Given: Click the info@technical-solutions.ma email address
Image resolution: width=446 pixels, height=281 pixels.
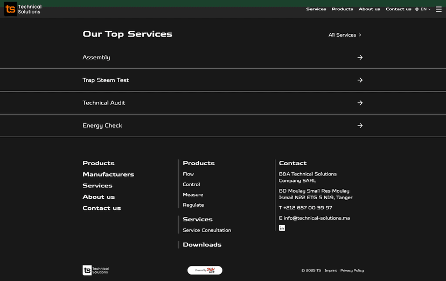Looking at the screenshot, I should 317,218.
